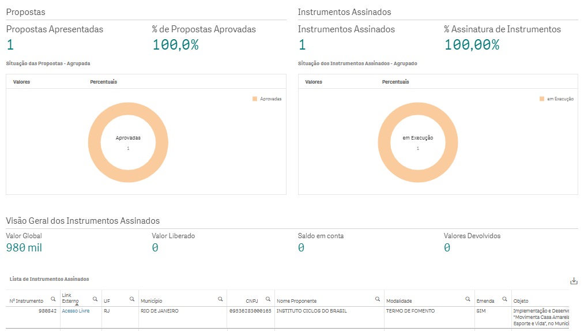The width and height of the screenshot is (584, 331).
Task: Search the Link Externo column
Action: [x=95, y=299]
